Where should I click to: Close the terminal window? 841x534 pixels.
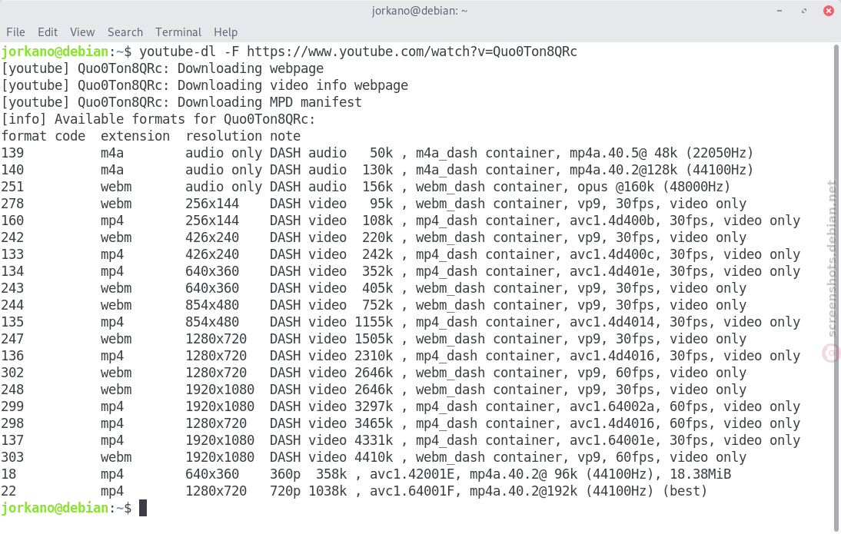[x=828, y=11]
